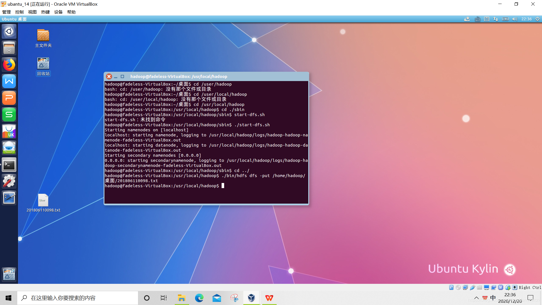Expand the Ubuntu session gear menu
This screenshot has width=542, height=305.
coord(537,19)
